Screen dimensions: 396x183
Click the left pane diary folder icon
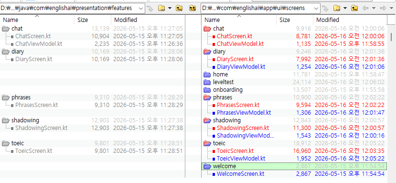[5, 52]
